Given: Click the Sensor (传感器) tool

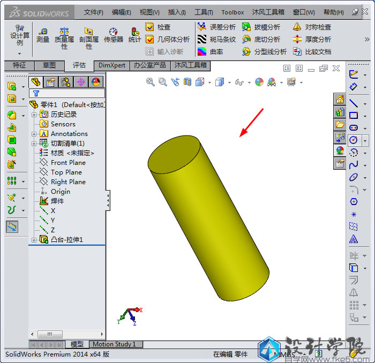Looking at the screenshot, I should (113, 35).
